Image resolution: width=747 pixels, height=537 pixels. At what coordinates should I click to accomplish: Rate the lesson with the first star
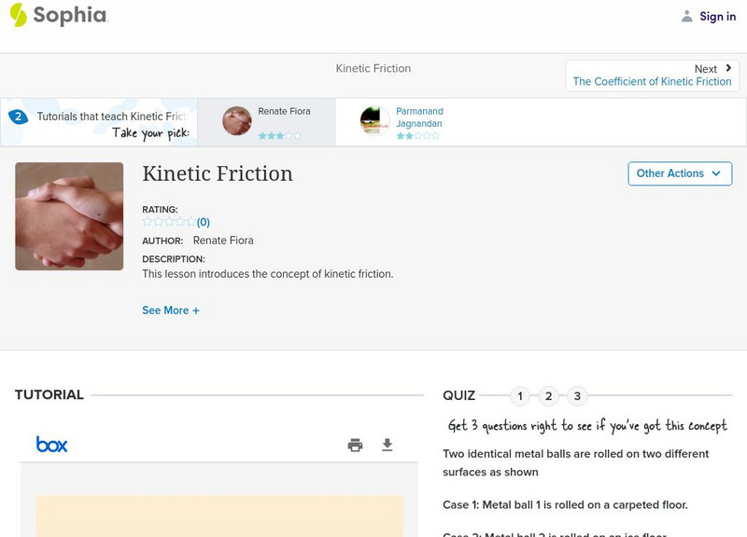coord(145,222)
